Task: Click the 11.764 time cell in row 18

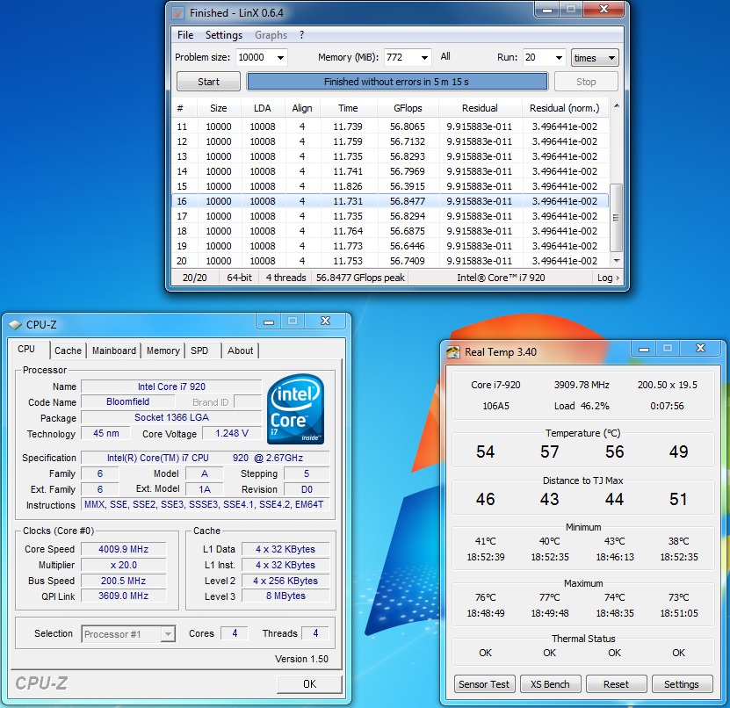Action: (348, 231)
